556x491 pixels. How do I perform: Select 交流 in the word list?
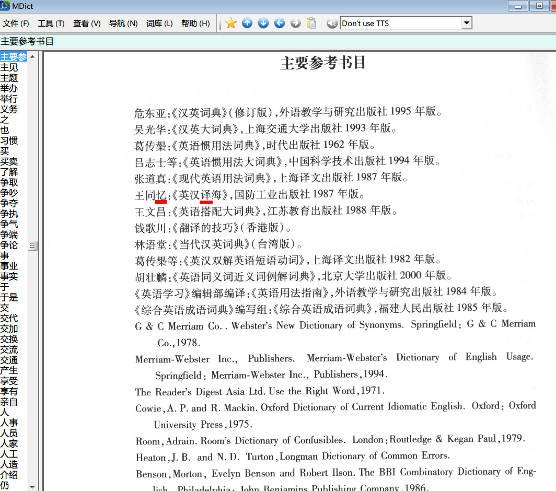pos(9,349)
